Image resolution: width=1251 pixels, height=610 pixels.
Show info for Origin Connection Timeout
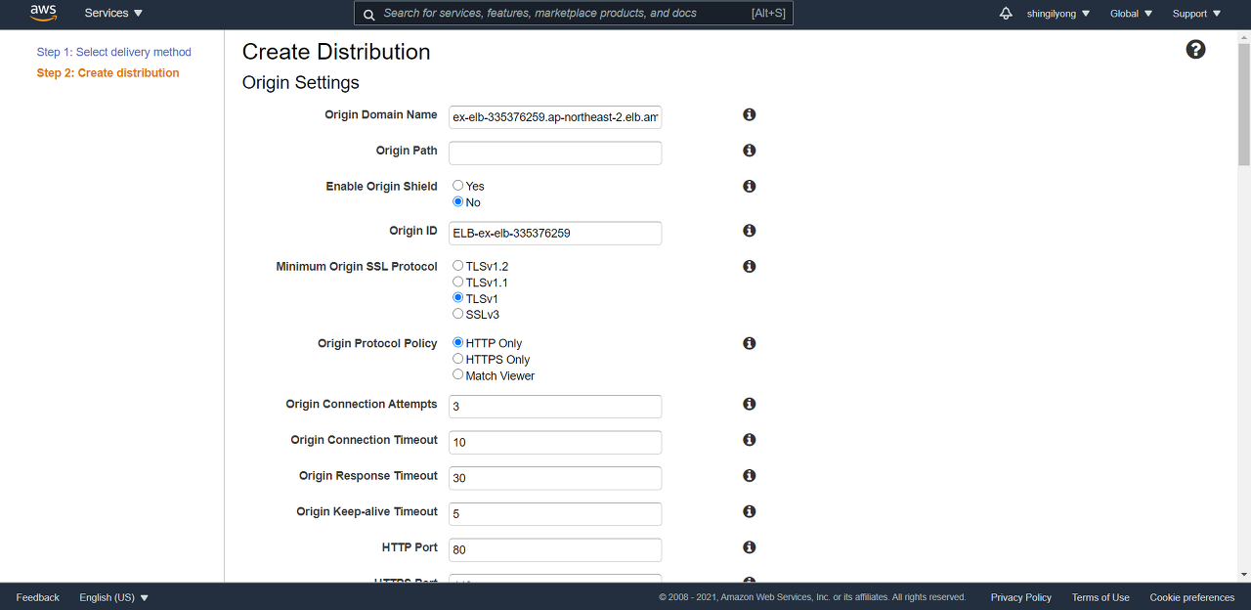pyautogui.click(x=750, y=440)
